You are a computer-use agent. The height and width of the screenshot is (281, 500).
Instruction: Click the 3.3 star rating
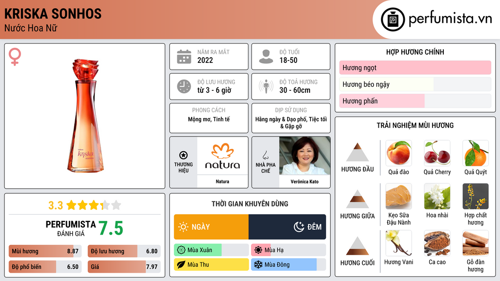click(x=84, y=205)
